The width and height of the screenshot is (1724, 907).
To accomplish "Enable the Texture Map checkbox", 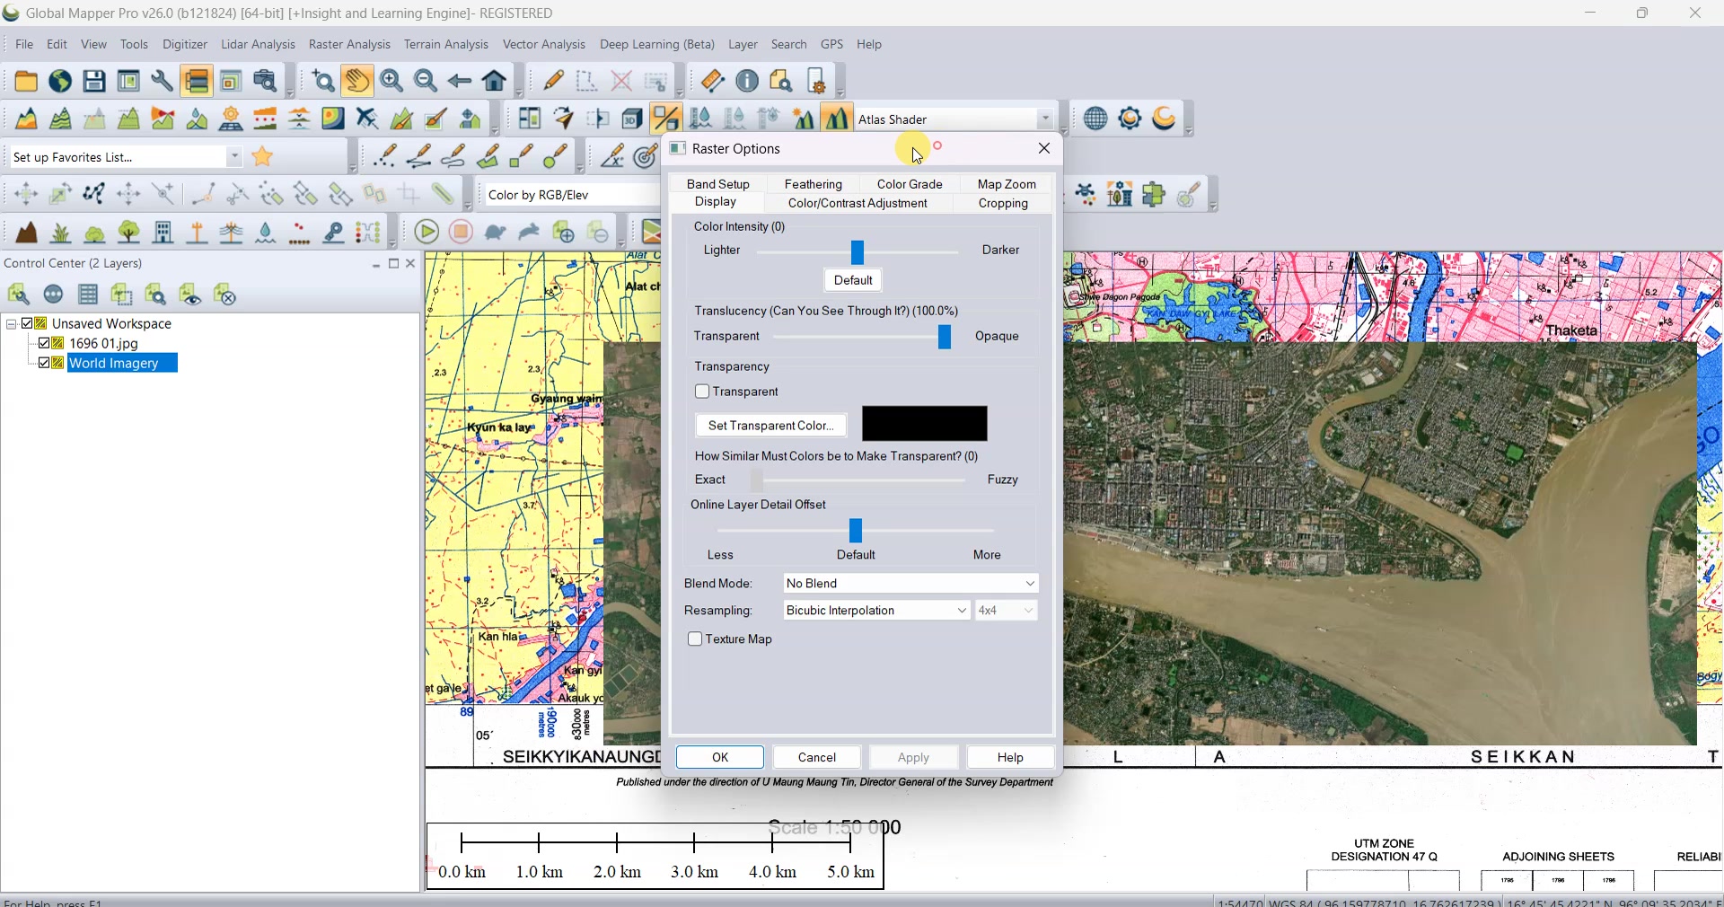I will 695,639.
